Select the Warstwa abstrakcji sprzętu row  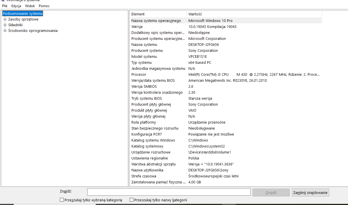(x=226, y=164)
